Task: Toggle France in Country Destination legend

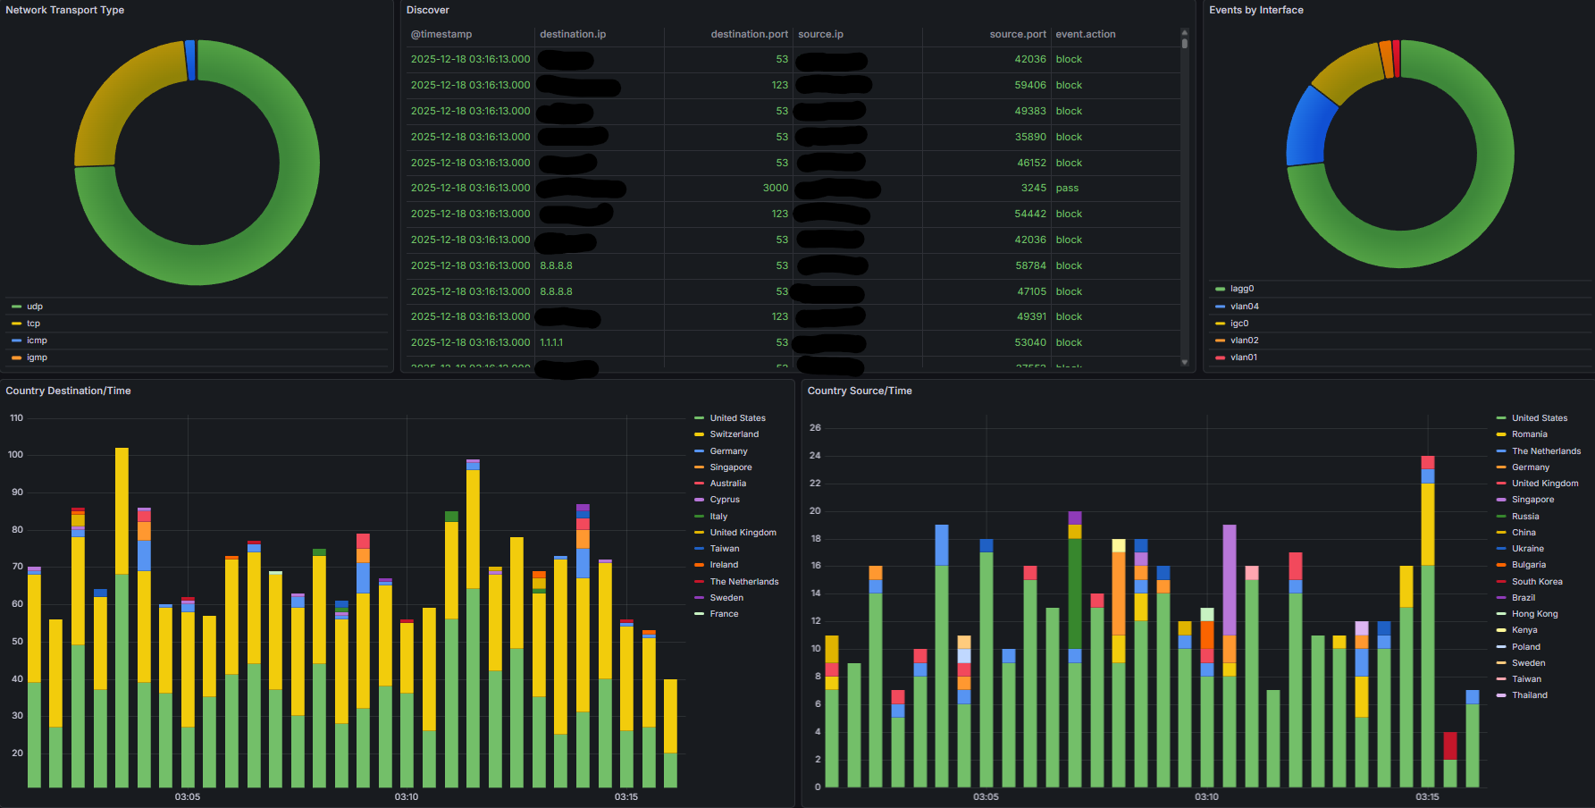Action: pyautogui.click(x=724, y=614)
